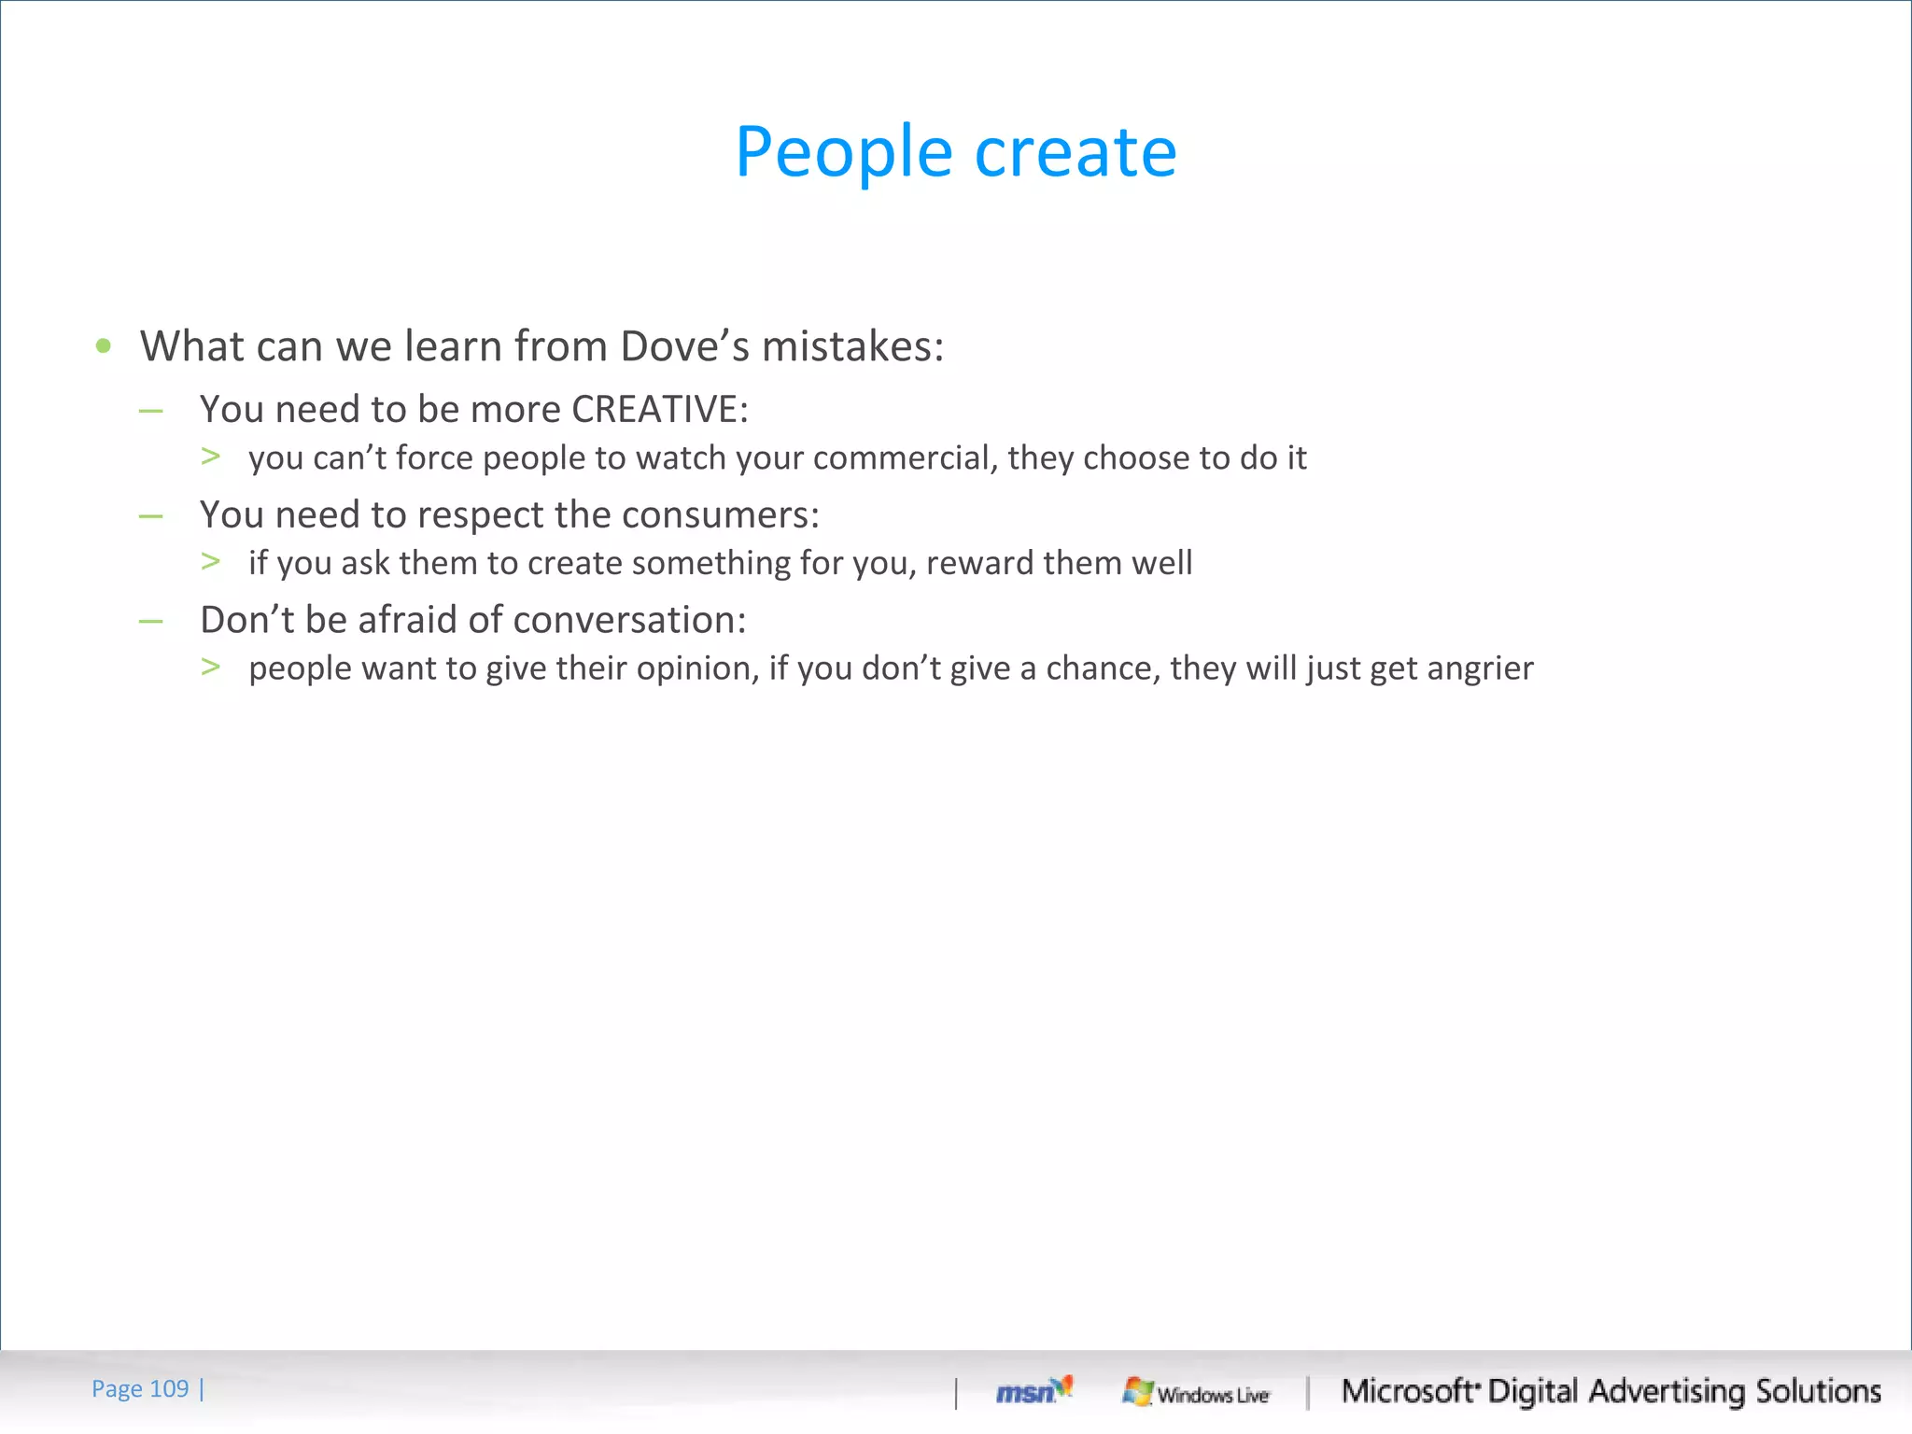Click 'You need to be more CREATIVE:' bullet
The width and height of the screenshot is (1912, 1434).
click(x=474, y=409)
